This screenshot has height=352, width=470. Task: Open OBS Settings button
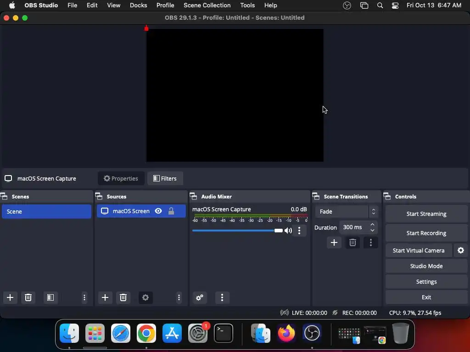click(426, 282)
